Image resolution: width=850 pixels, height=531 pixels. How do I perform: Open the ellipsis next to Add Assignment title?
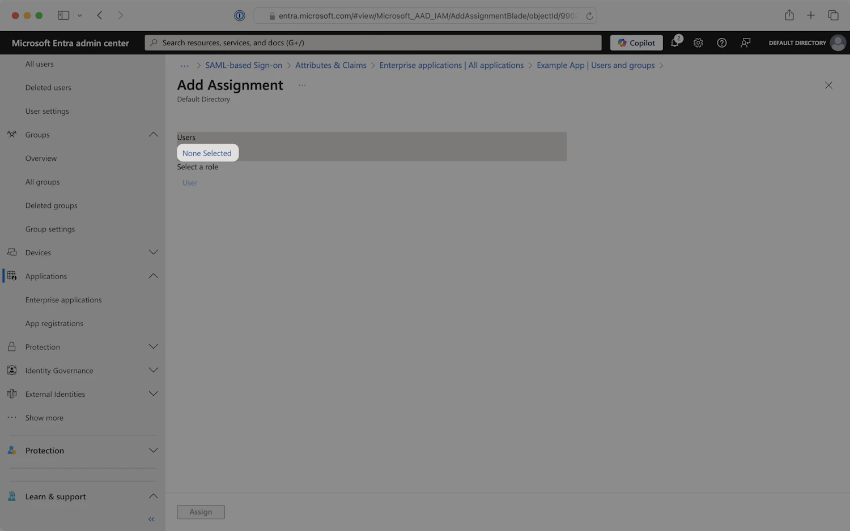[302, 85]
